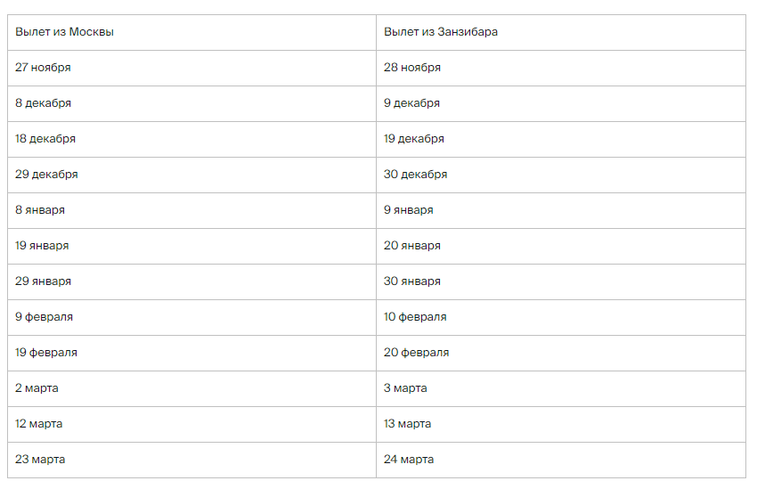Click the '10 февраля' cell
This screenshot has height=489, width=757.
coord(415,317)
